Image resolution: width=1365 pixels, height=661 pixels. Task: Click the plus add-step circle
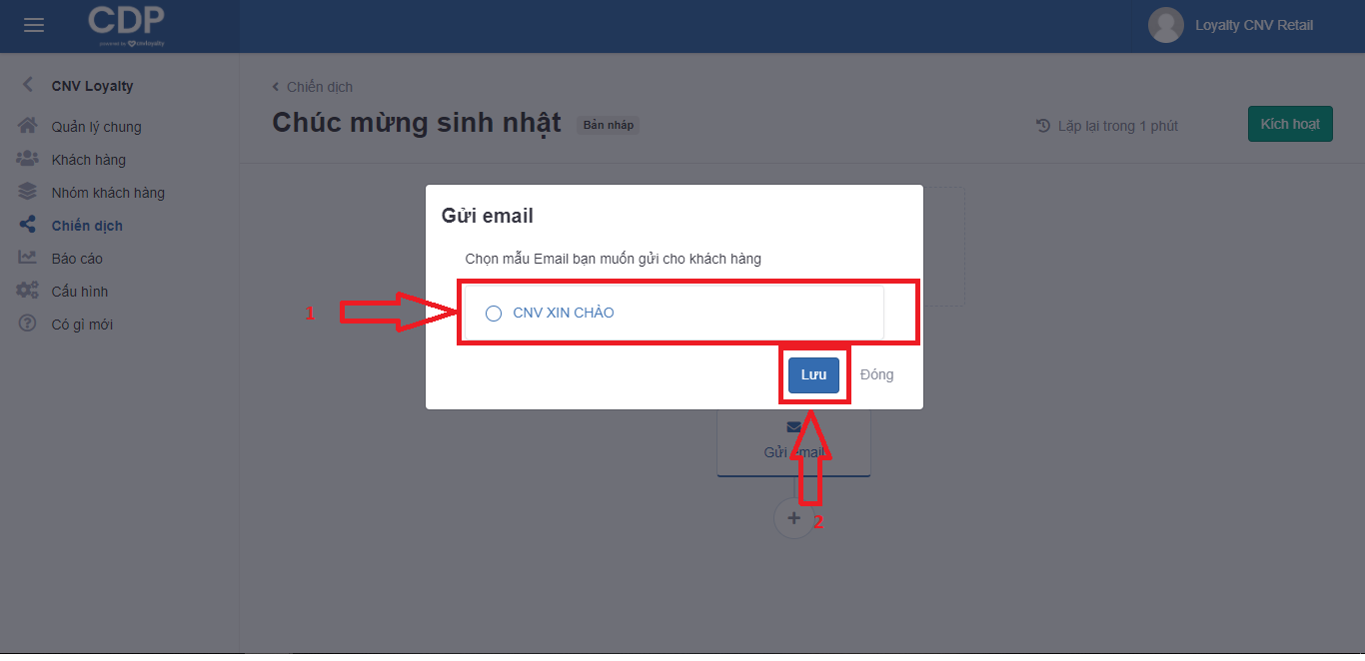pos(794,518)
